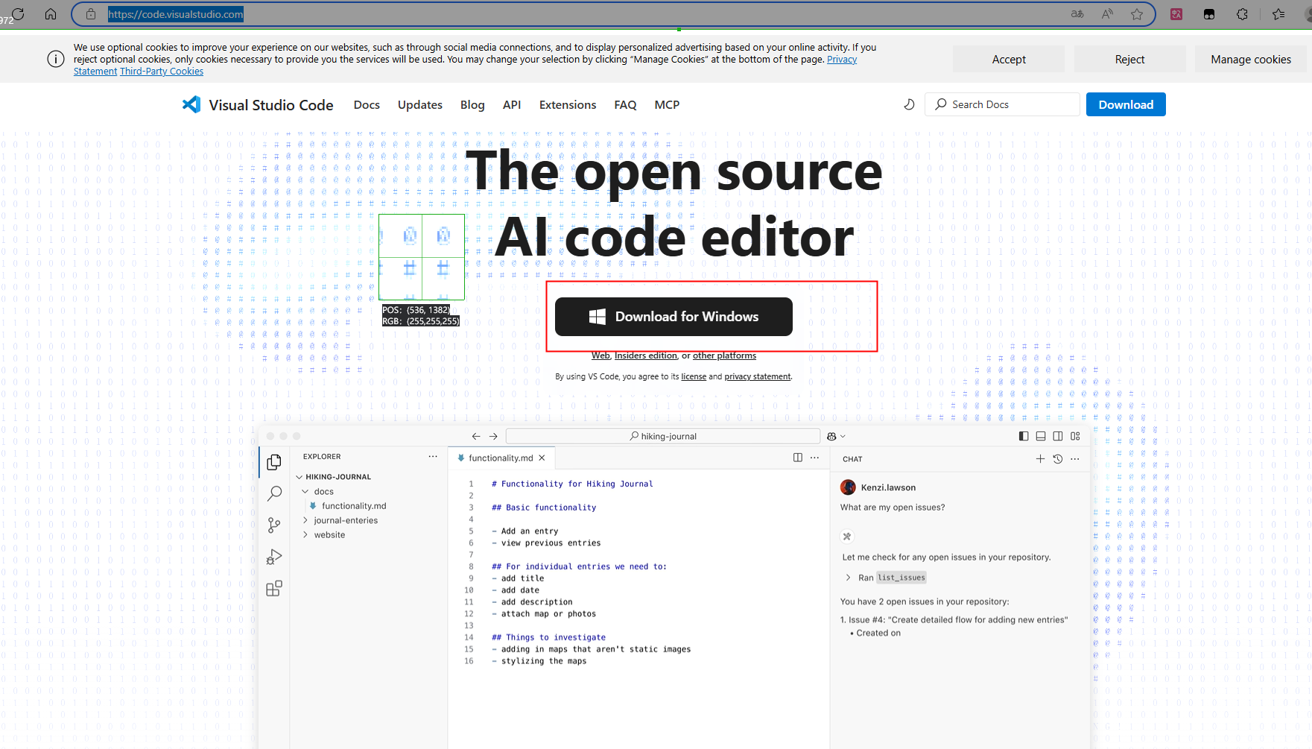Open the other platforms link
1312x749 pixels.
(x=724, y=355)
